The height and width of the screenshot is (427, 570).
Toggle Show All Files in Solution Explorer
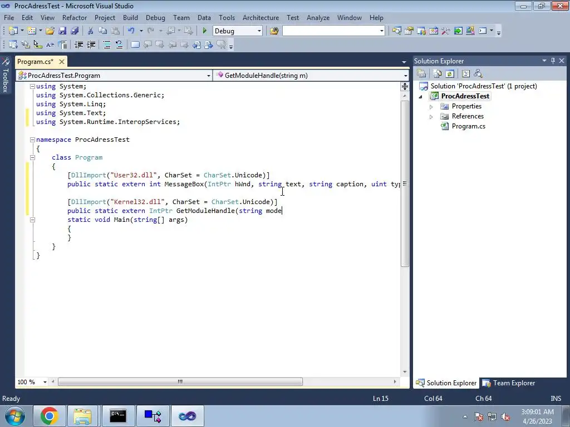click(x=438, y=74)
